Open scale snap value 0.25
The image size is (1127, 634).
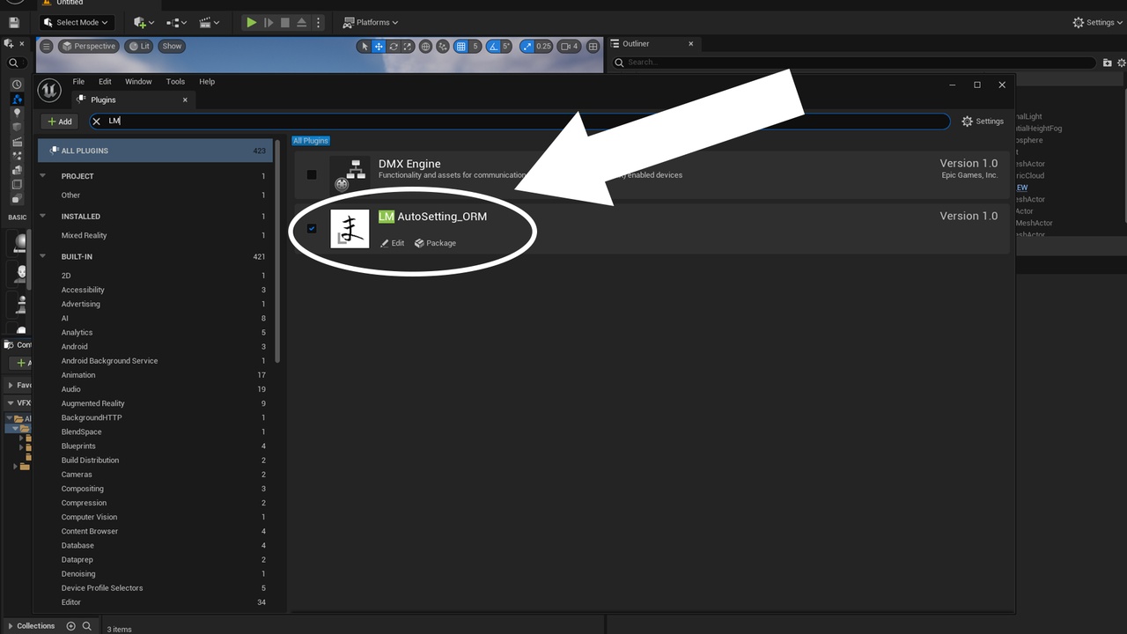(544, 47)
